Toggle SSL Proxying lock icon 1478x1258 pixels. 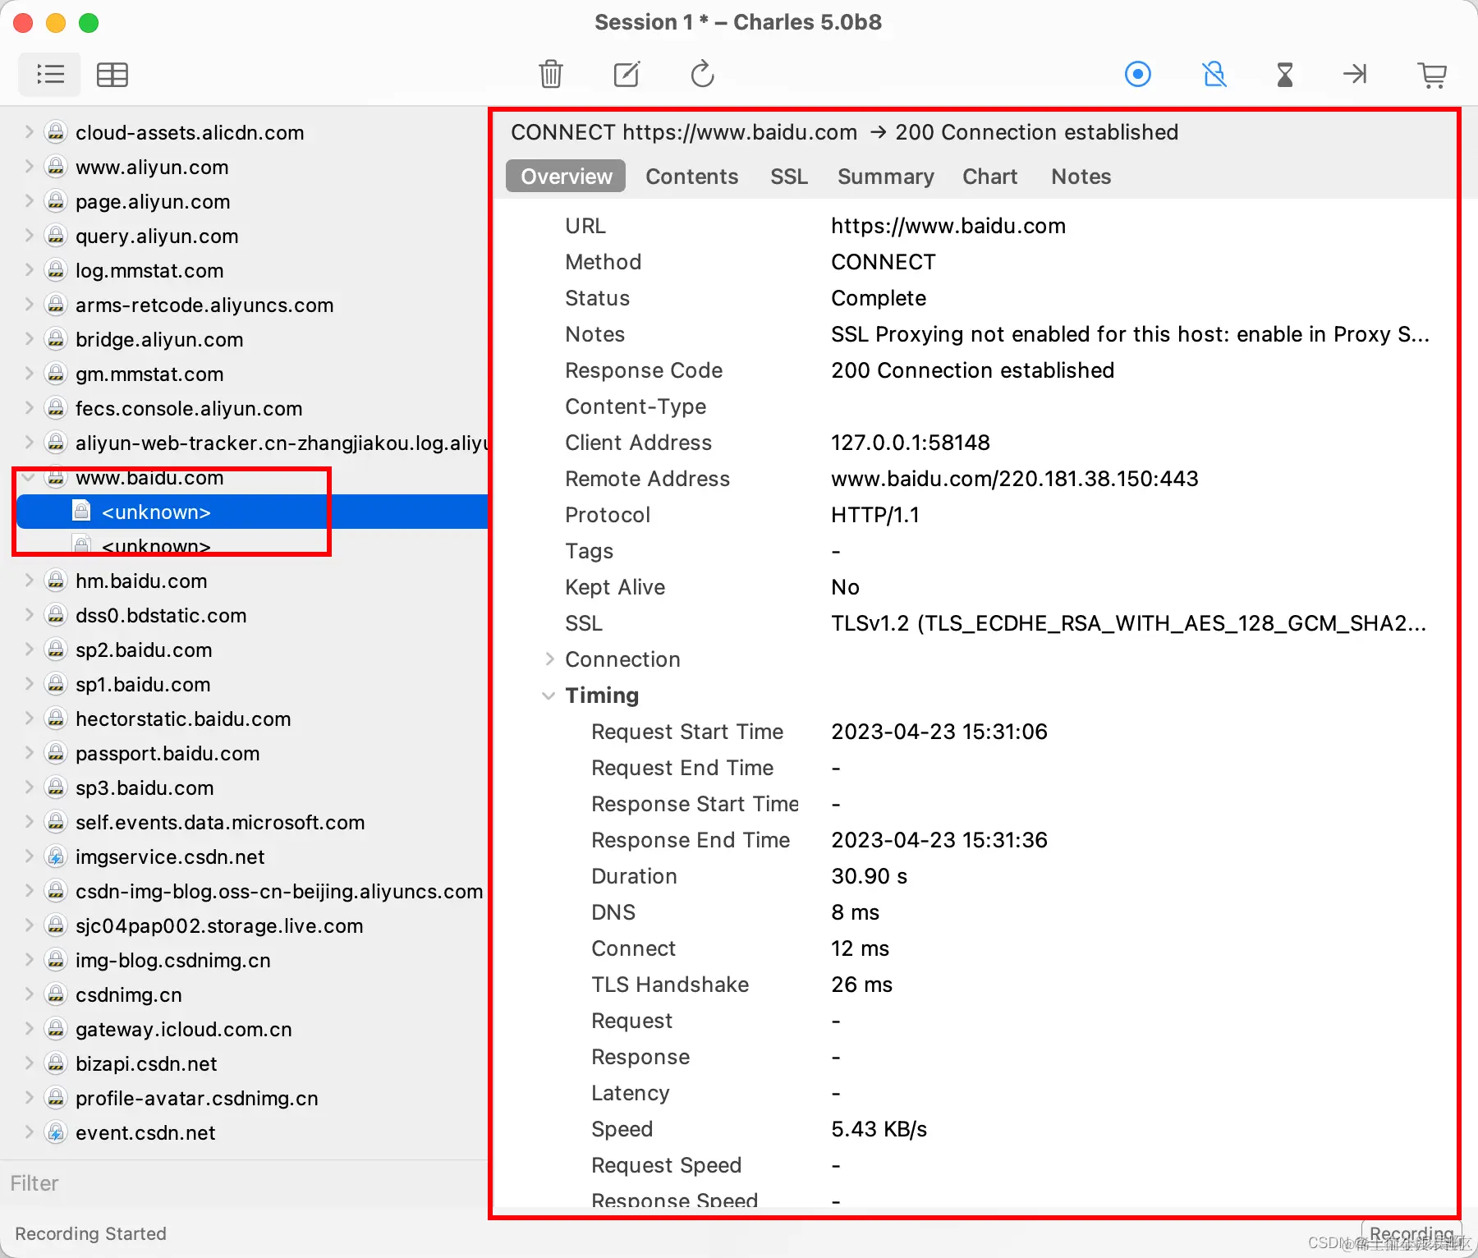pos(1214,75)
